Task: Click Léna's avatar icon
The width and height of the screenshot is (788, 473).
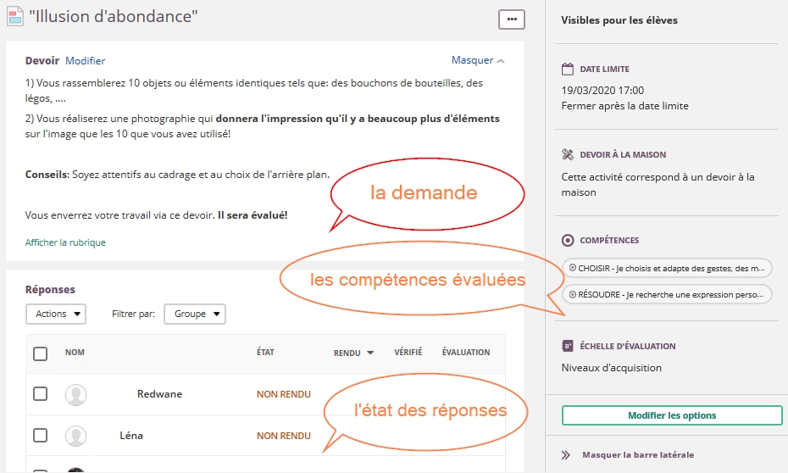Action: pyautogui.click(x=76, y=436)
